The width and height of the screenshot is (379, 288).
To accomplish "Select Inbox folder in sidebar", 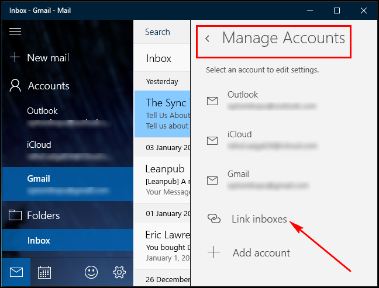I will 39,241.
